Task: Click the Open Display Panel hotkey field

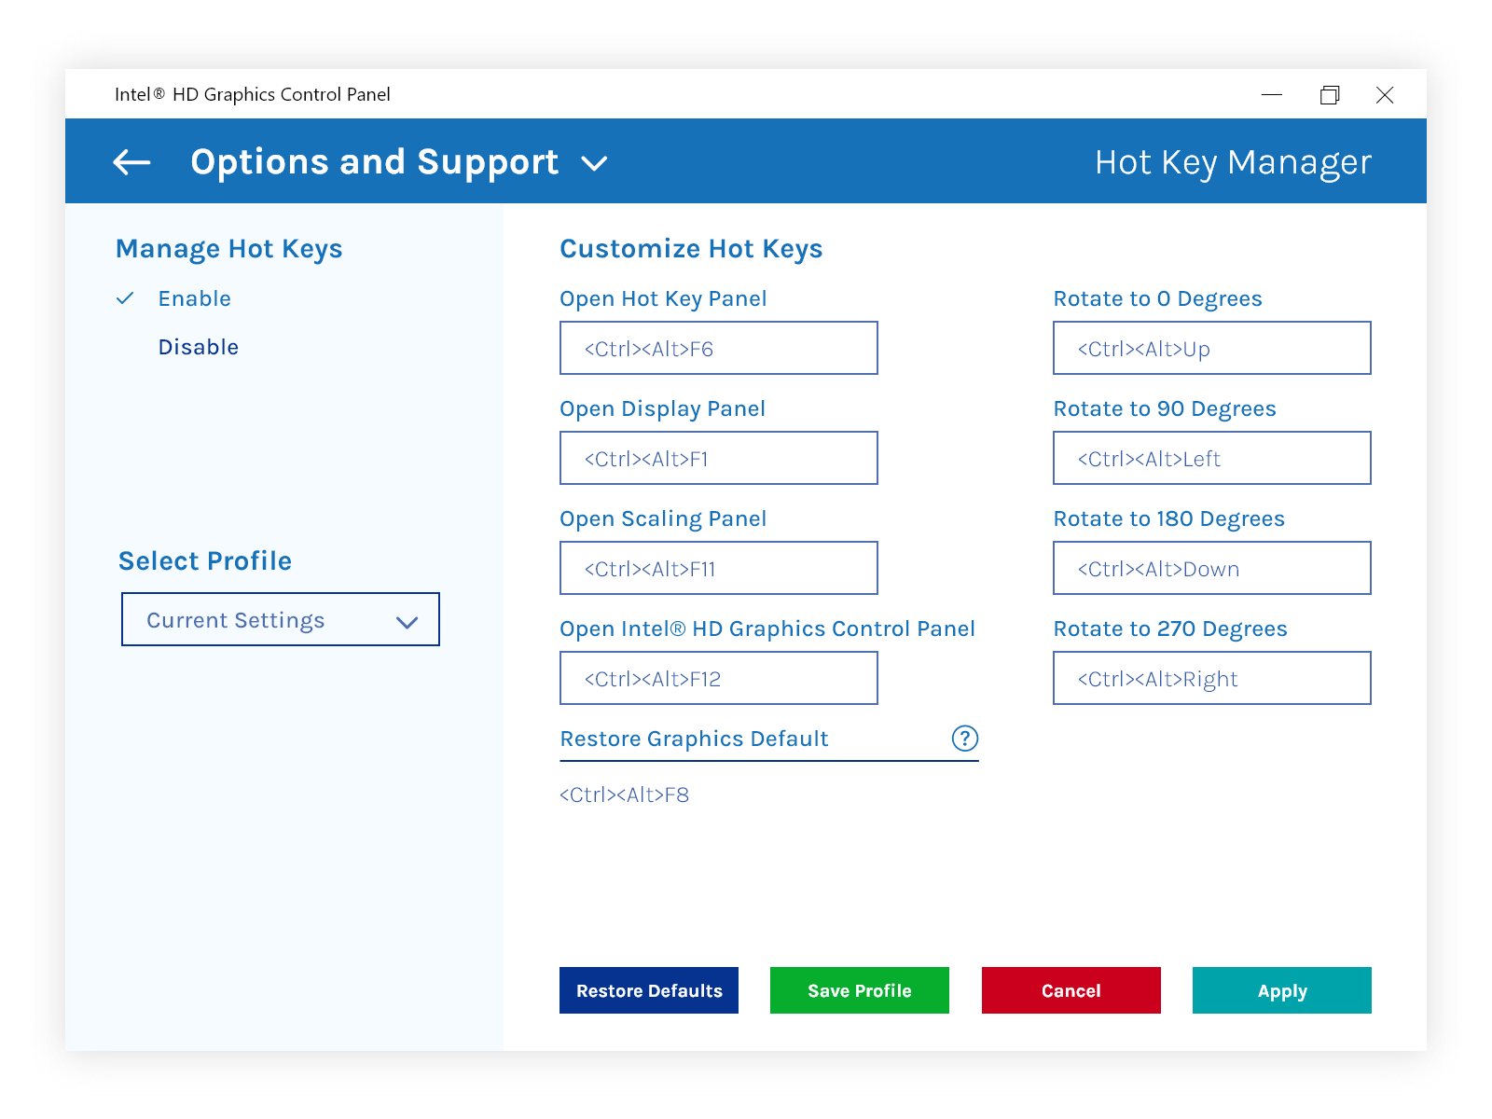Action: point(719,458)
